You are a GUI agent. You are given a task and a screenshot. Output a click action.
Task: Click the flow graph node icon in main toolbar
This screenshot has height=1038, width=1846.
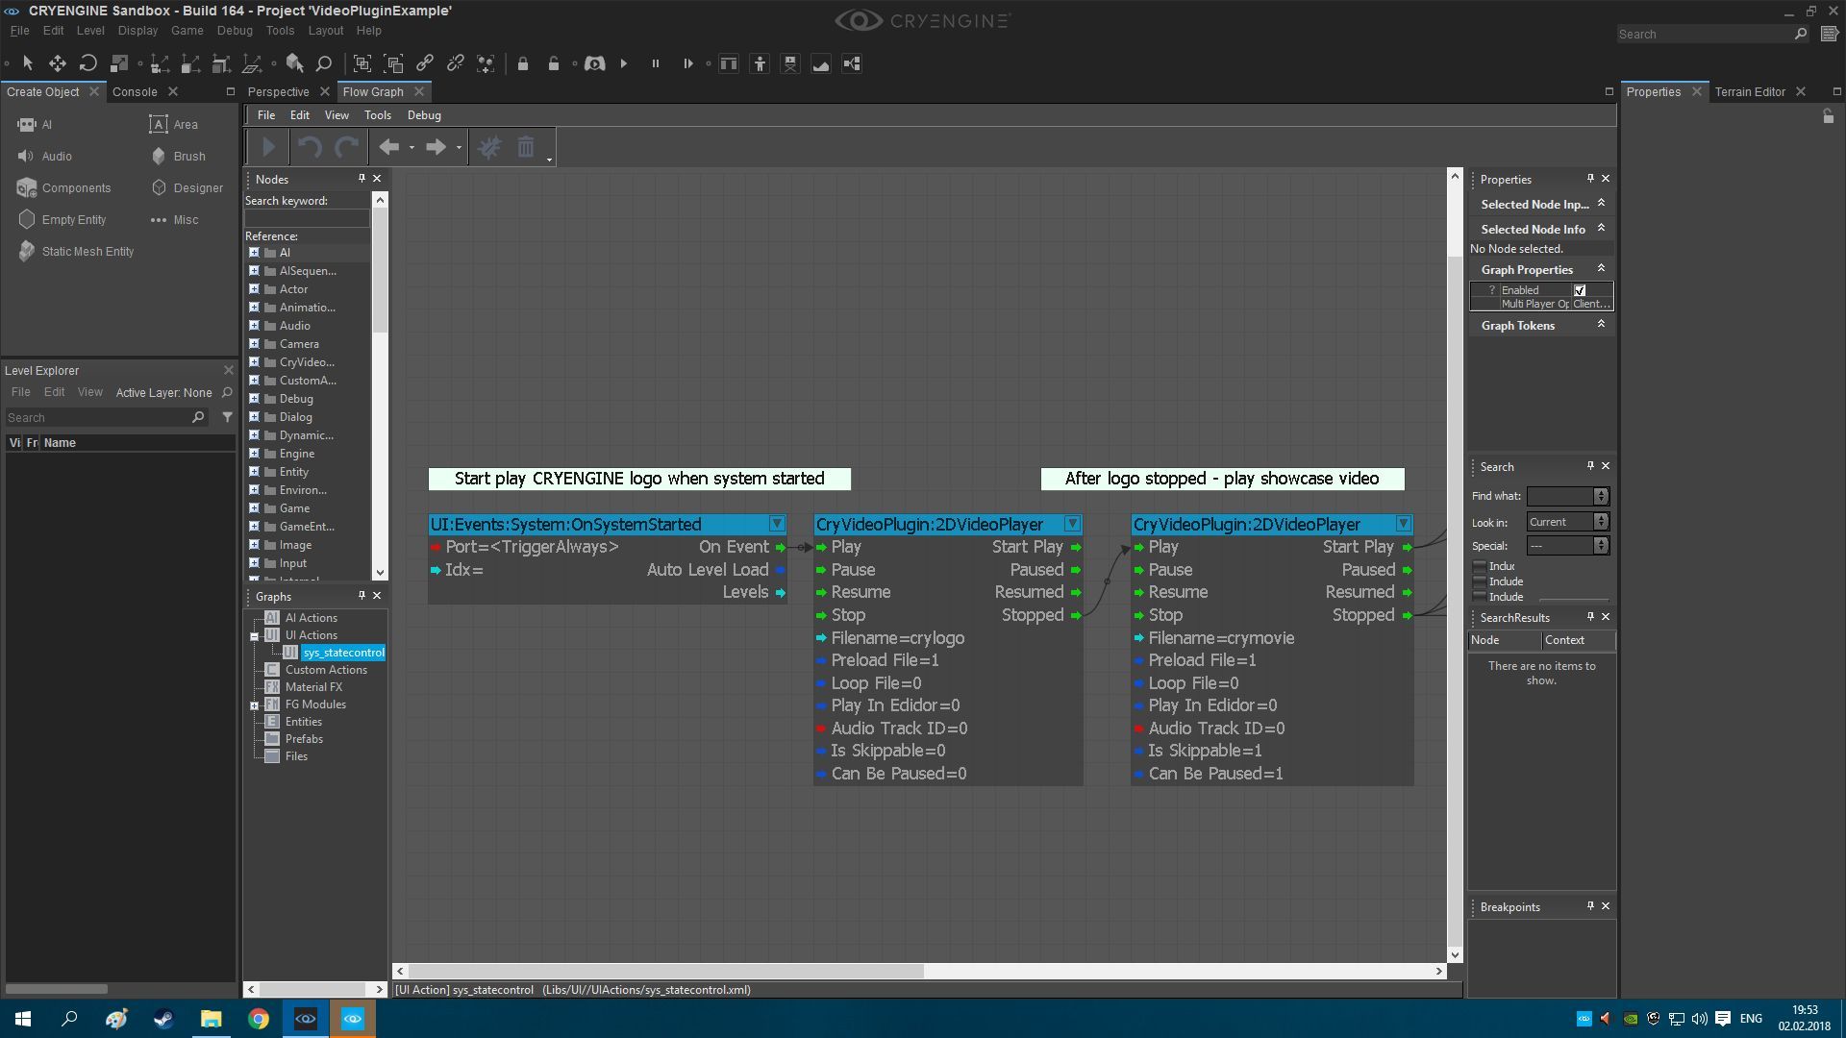(852, 63)
